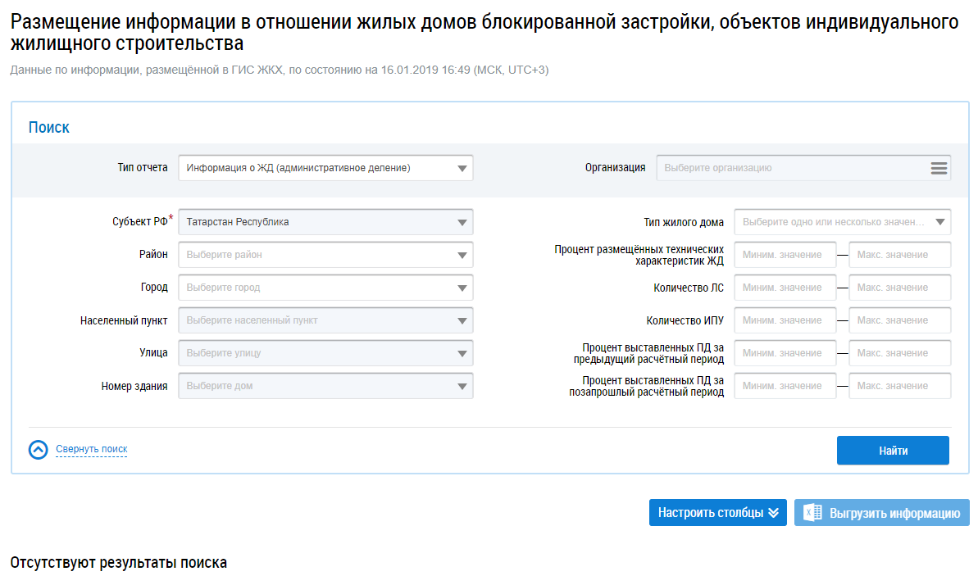978x576 pixels.
Task: Click the organization list hamburger icon
Action: 939,168
